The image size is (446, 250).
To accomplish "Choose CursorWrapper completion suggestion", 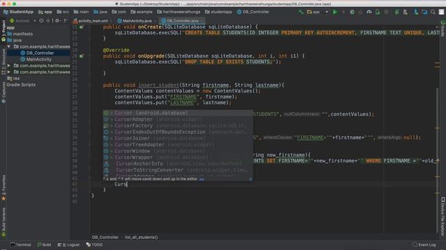I will 178,158.
